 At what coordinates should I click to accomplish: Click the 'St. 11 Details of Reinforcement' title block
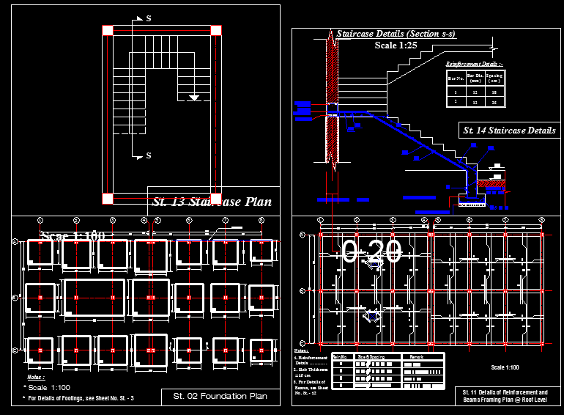pyautogui.click(x=505, y=397)
